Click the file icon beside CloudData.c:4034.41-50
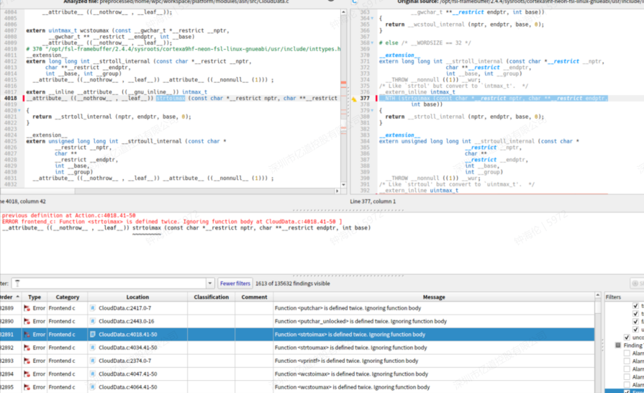644x393 pixels. (92, 348)
